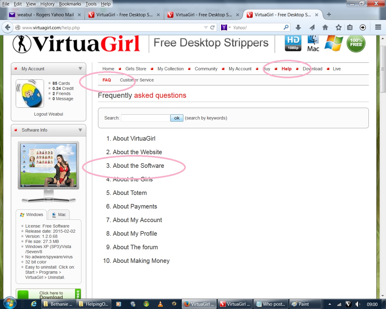Open the Windows Start button
The image size is (386, 309).
point(9,304)
